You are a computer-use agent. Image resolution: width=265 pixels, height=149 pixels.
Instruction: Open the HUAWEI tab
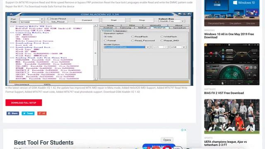pyautogui.click(x=155, y=25)
